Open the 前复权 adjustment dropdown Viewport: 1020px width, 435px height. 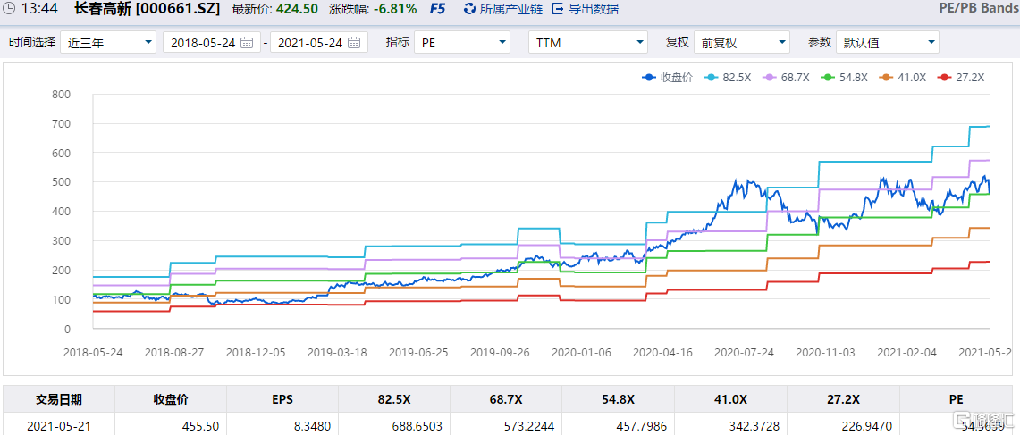coord(742,43)
